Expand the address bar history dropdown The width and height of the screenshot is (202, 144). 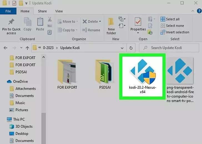tap(122, 48)
